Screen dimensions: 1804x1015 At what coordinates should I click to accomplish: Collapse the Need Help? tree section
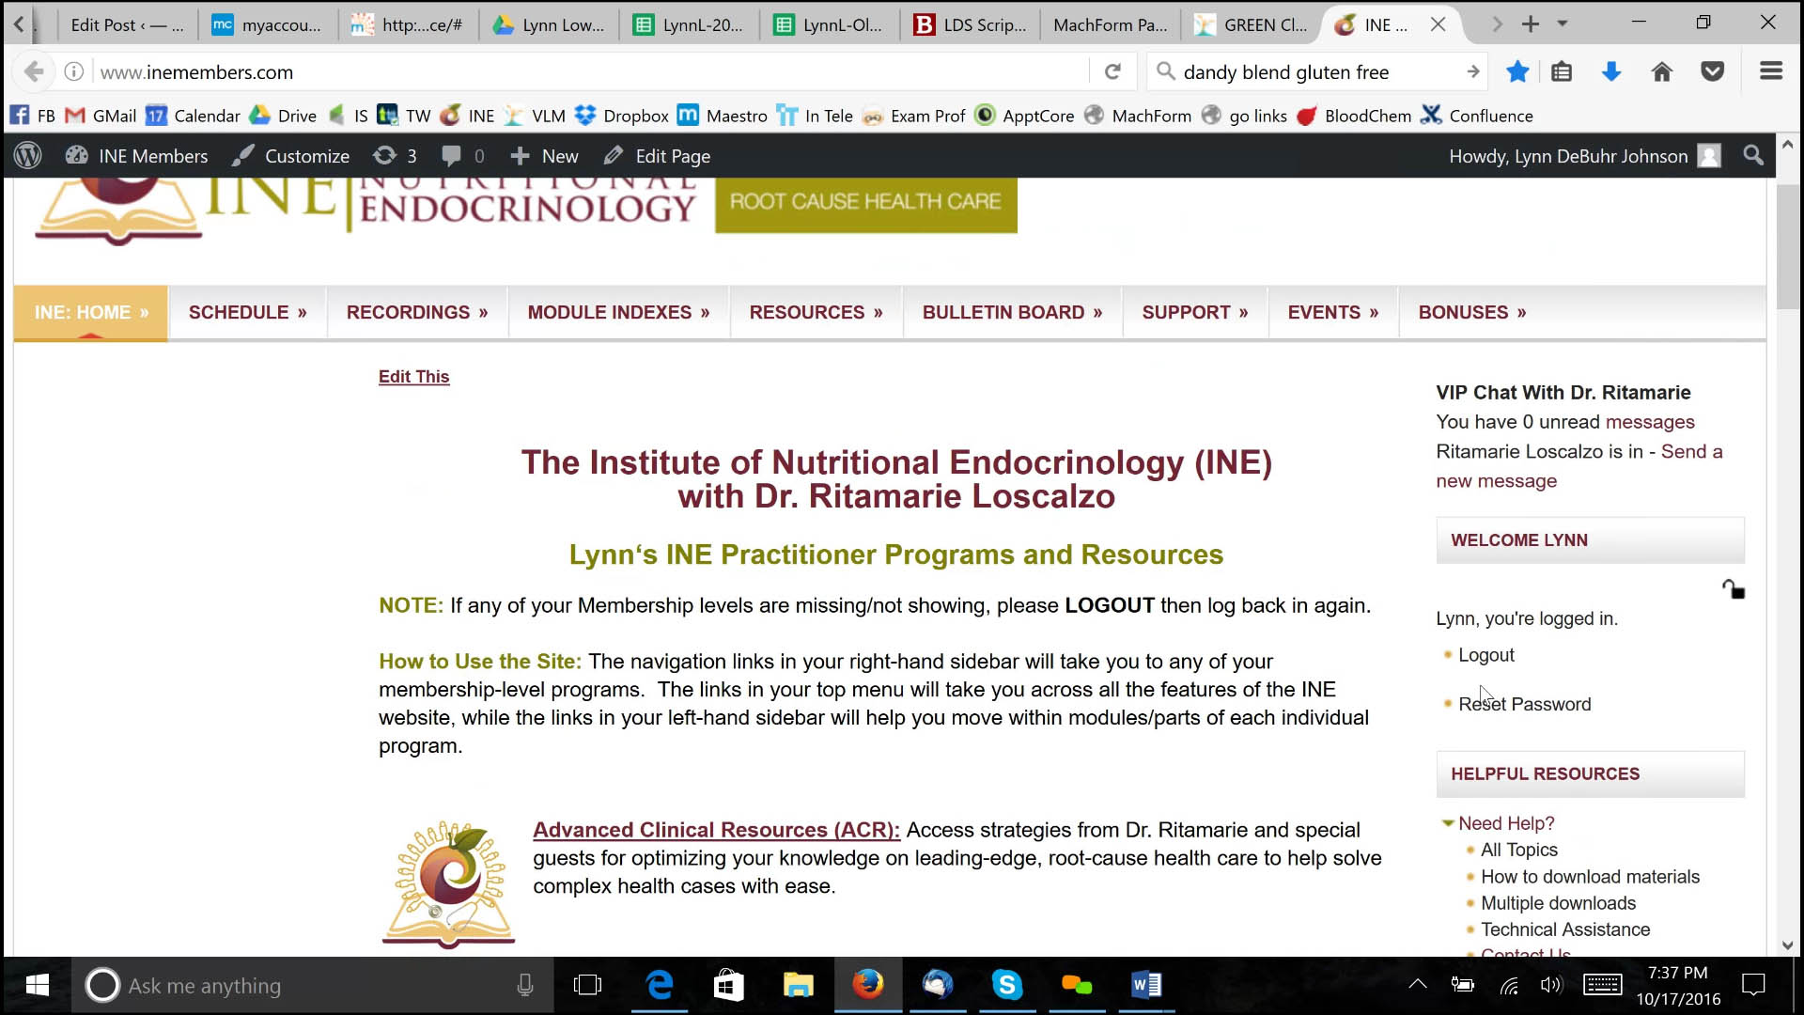point(1447,823)
